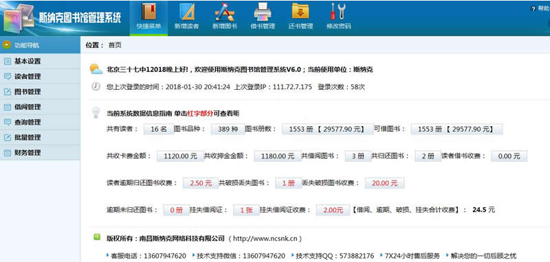Click the green copyright icon
The height and width of the screenshot is (262, 550).
pyautogui.click(x=97, y=237)
